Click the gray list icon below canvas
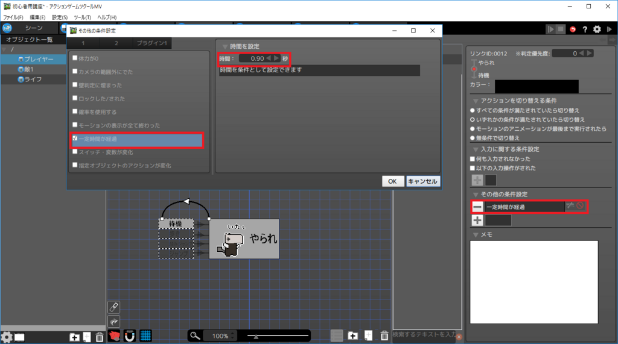The image size is (618, 344). pyautogui.click(x=337, y=336)
